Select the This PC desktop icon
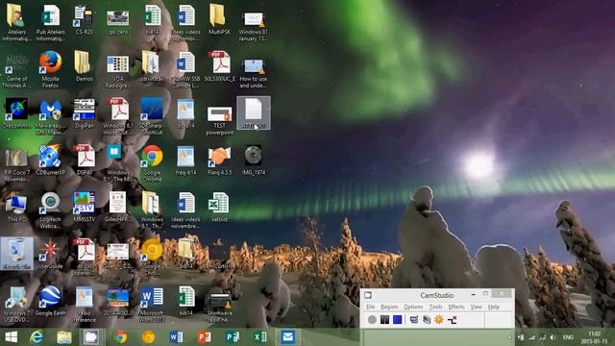The height and width of the screenshot is (346, 615). click(x=16, y=207)
